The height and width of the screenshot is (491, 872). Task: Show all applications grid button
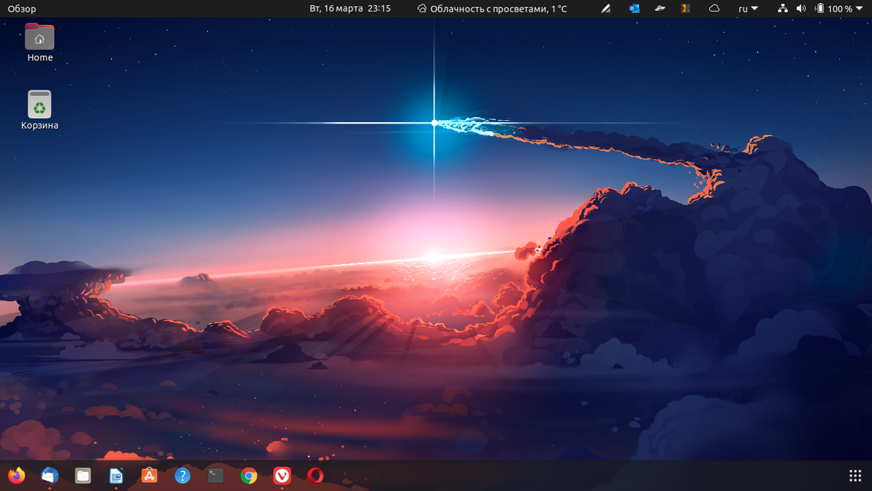click(x=855, y=476)
